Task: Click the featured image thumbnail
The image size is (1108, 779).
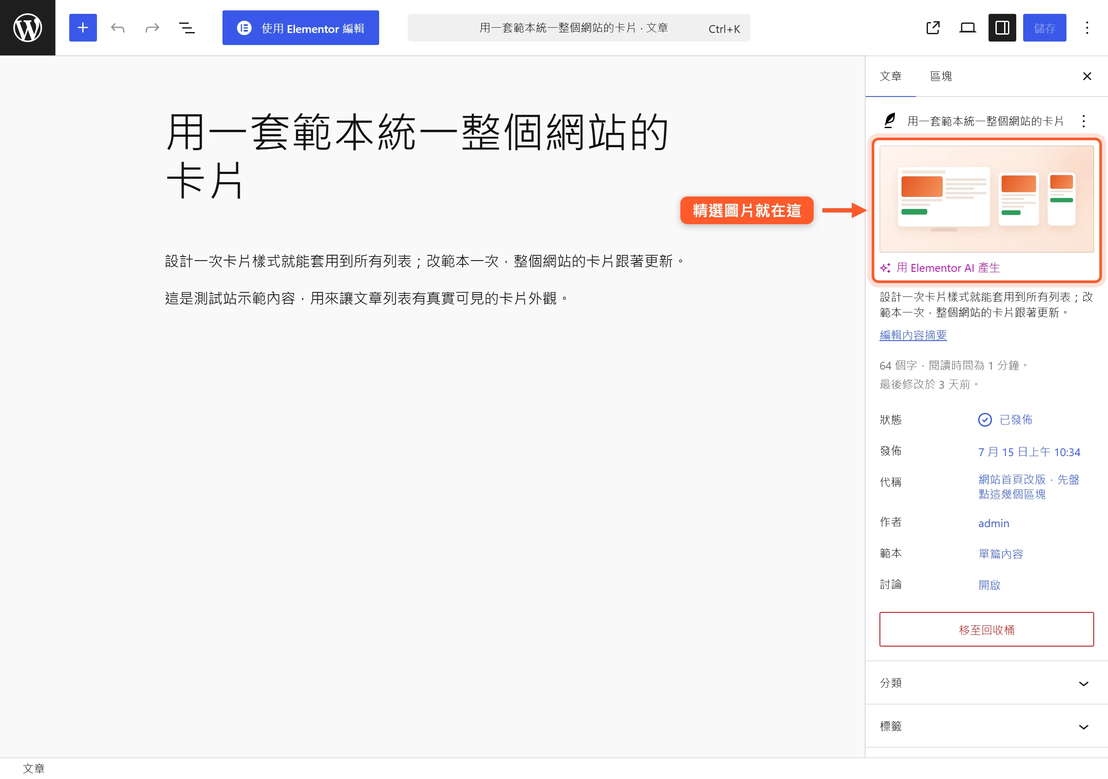Action: 986,199
